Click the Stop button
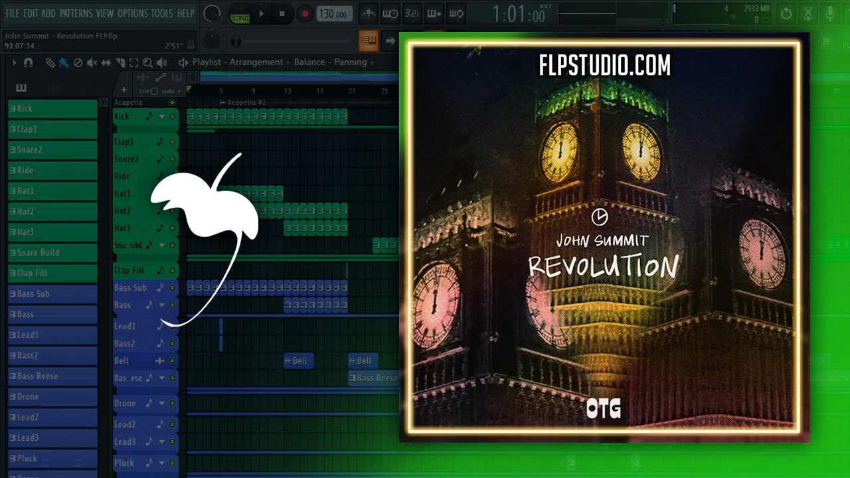850x478 pixels. 282,13
